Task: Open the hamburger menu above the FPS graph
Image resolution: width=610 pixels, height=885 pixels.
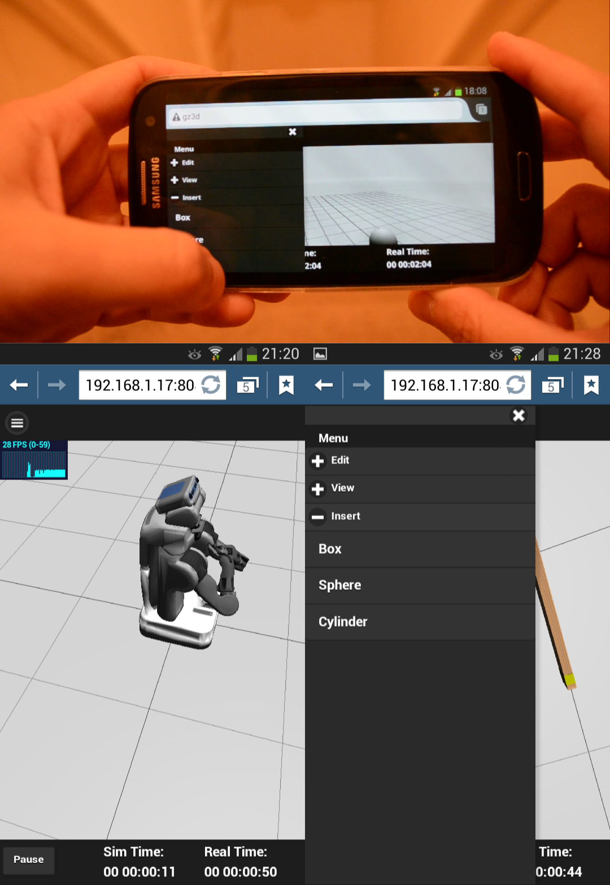Action: pyautogui.click(x=17, y=422)
